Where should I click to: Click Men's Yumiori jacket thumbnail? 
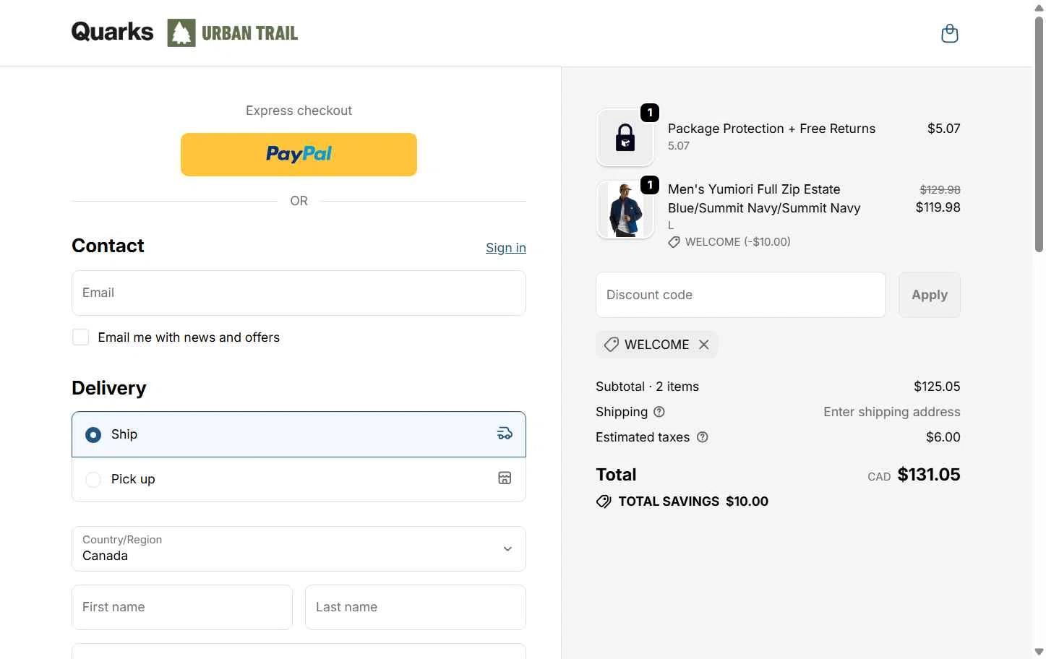pyautogui.click(x=625, y=210)
